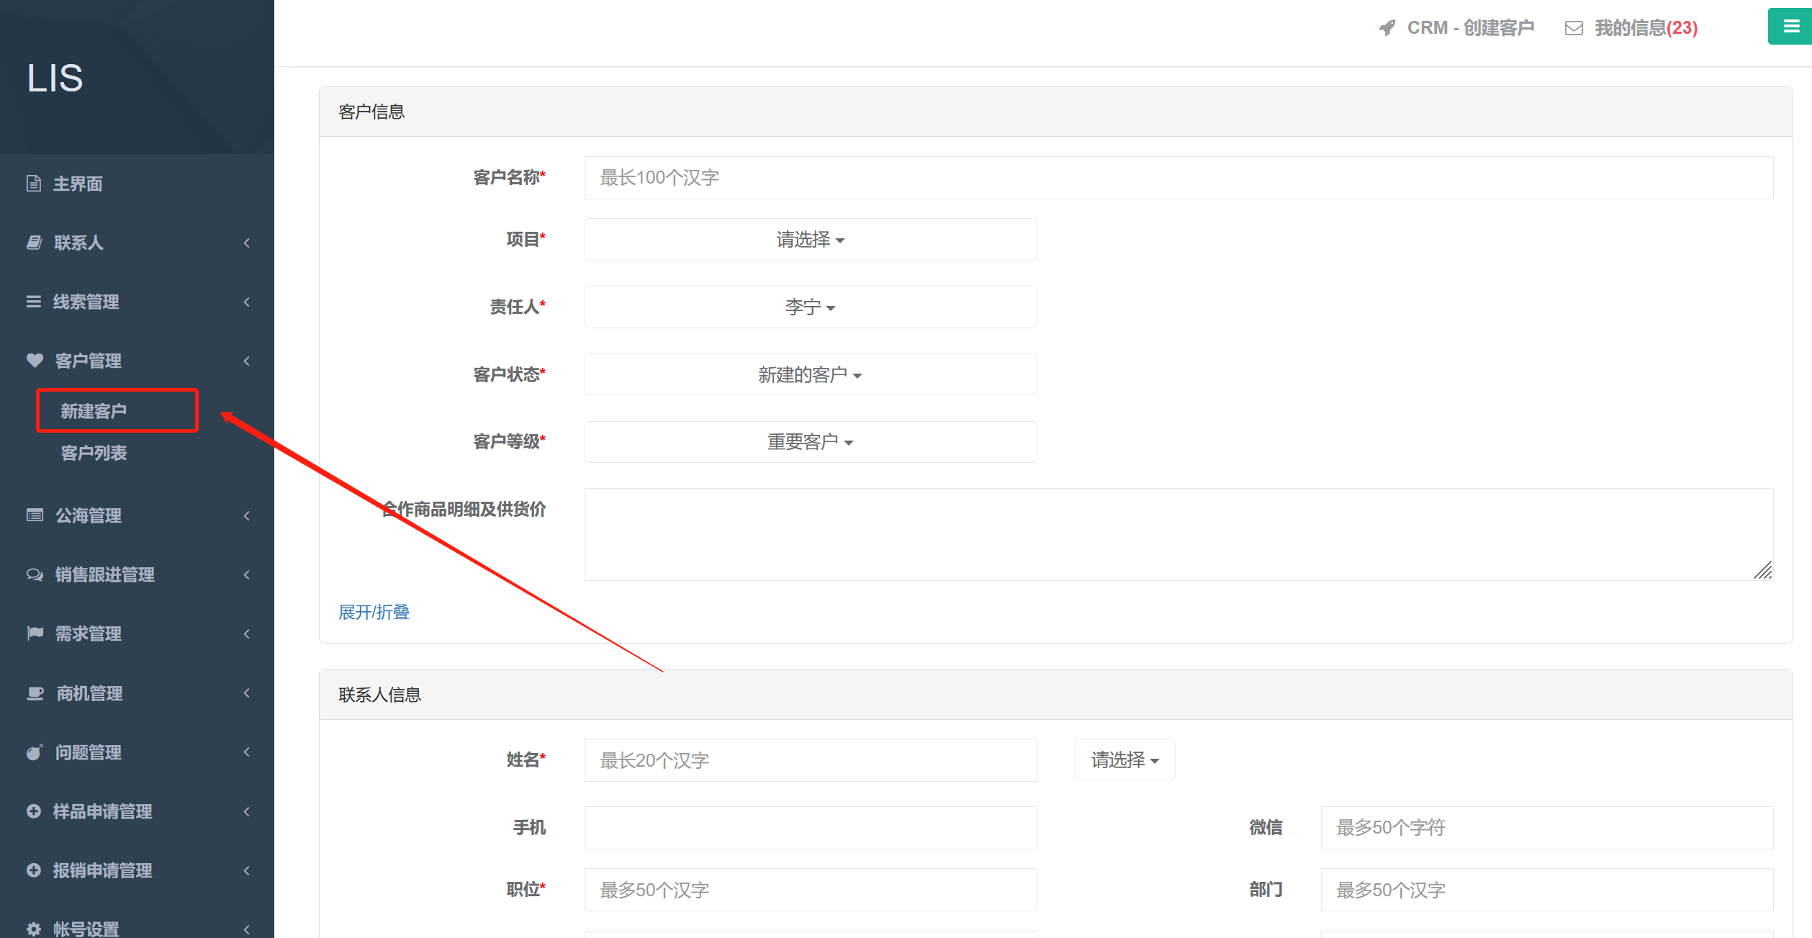Focus the 姓名 input field
Viewport: 1812px width, 938px height.
[x=811, y=760]
